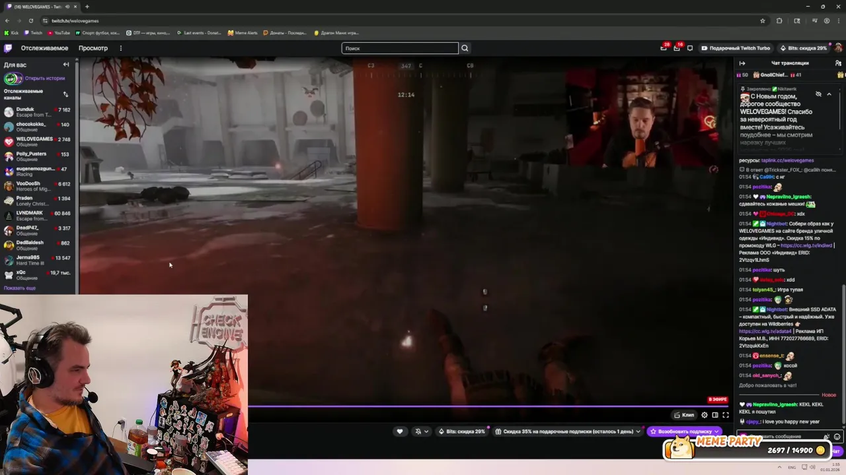Click the top Bits: скидка 29% button

[x=803, y=48]
